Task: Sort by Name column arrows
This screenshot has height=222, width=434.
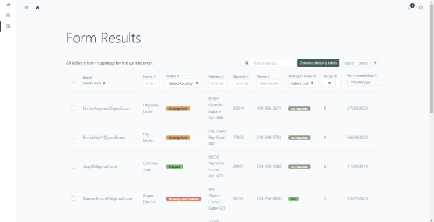Action: tap(155, 76)
